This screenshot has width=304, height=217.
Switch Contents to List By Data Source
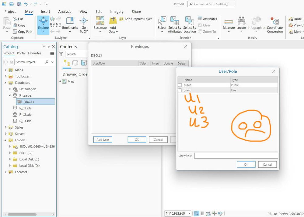tap(75, 63)
